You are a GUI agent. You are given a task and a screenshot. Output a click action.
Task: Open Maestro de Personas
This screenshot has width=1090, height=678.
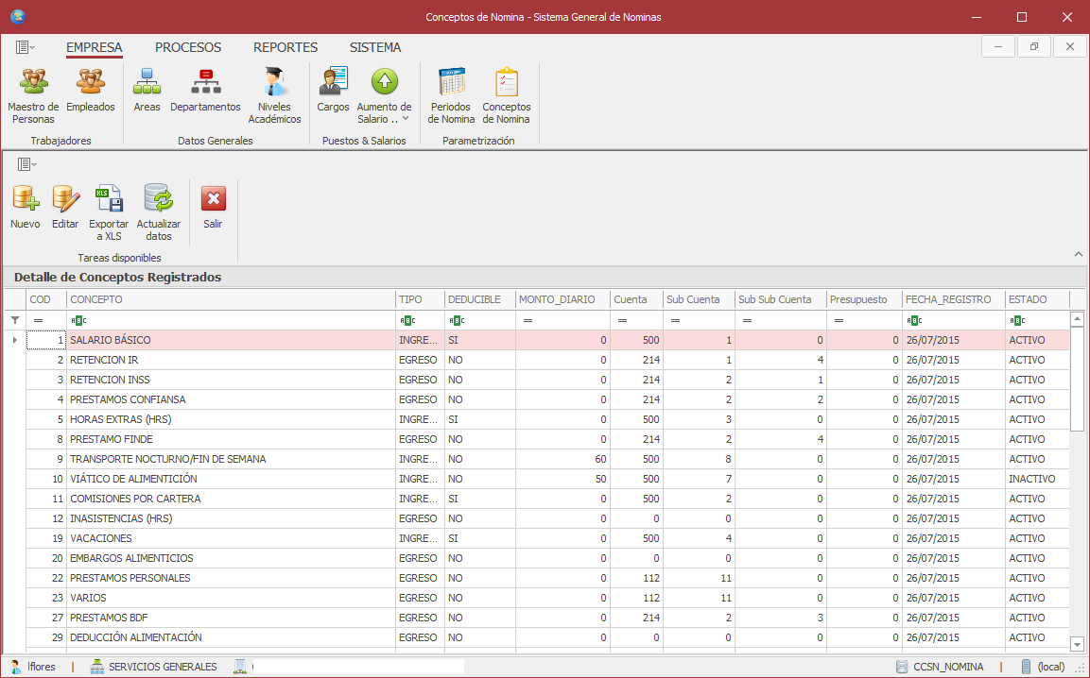[33, 96]
